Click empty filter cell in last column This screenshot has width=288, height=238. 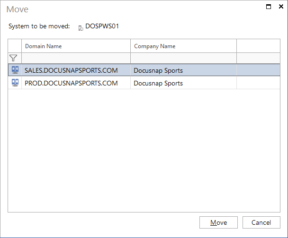259,58
